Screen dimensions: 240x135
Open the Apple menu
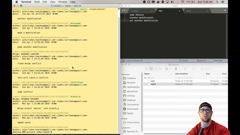click(x=16, y=2)
